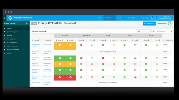The width and height of the screenshot is (179, 100).
Task: Open Reporting in the sidebar
Action: (x=16, y=35)
